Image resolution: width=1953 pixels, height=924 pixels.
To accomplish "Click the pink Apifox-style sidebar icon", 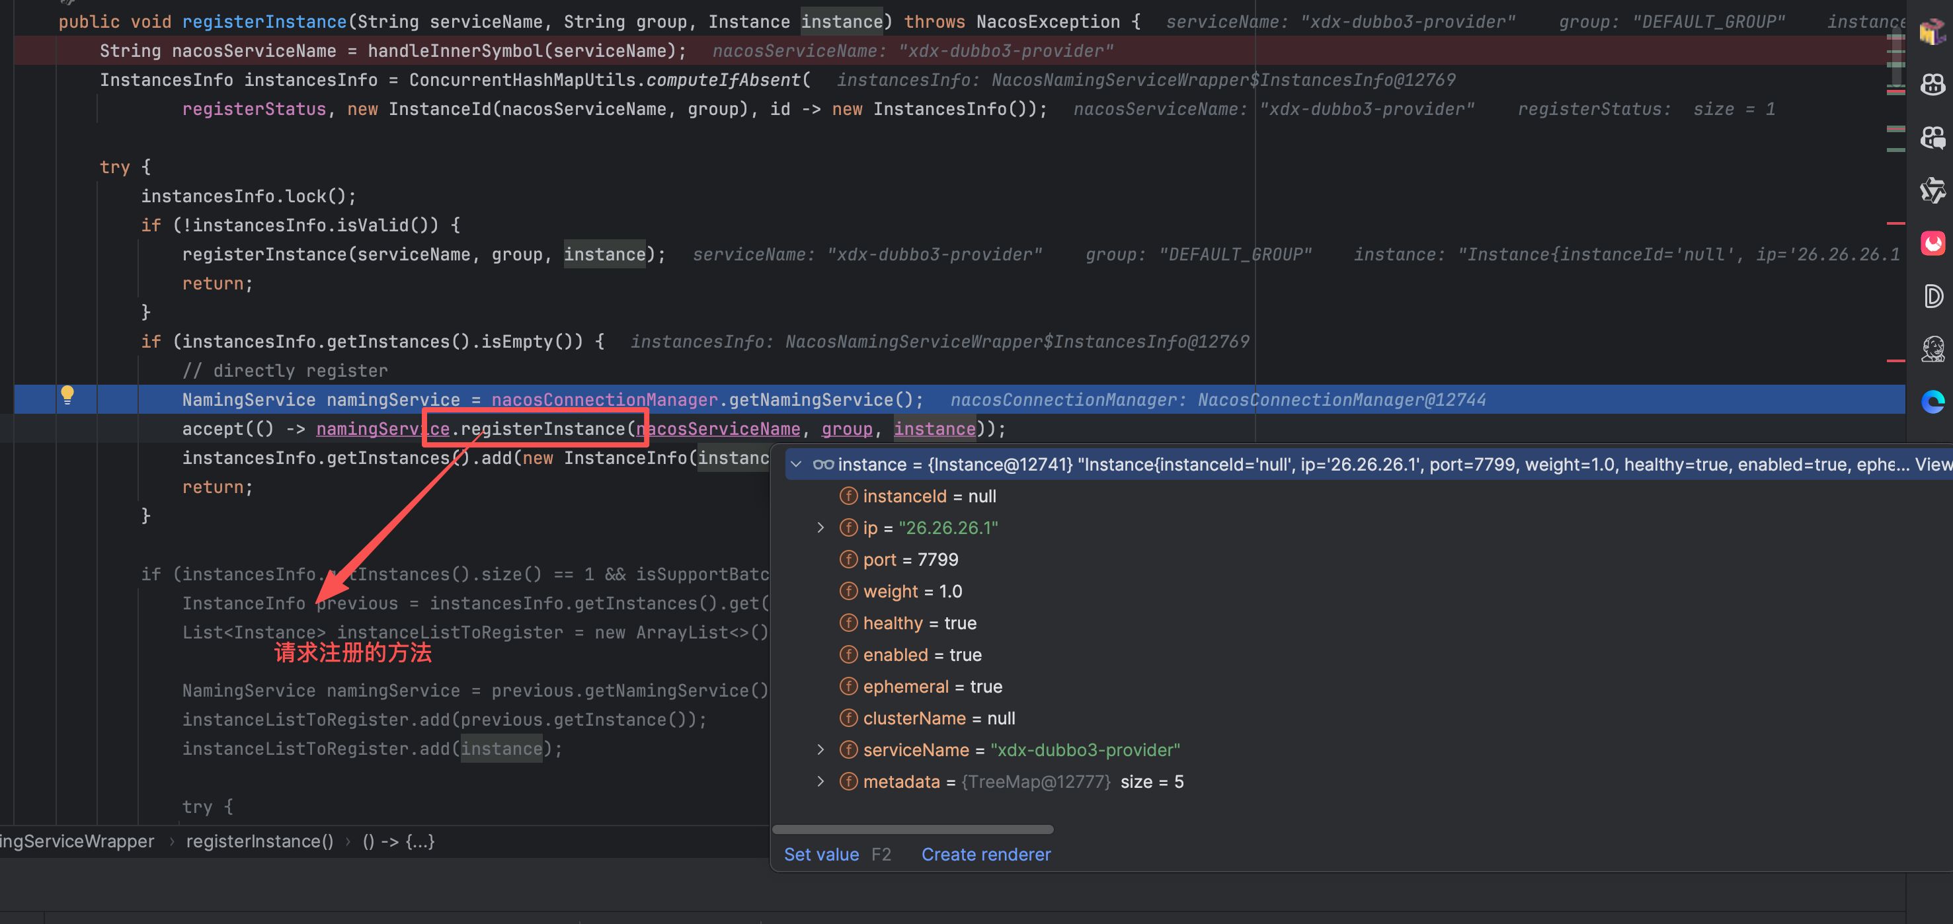I will click(x=1932, y=243).
